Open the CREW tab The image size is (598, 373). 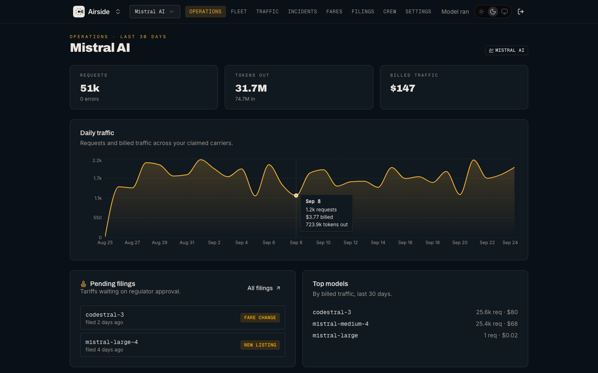tap(390, 12)
